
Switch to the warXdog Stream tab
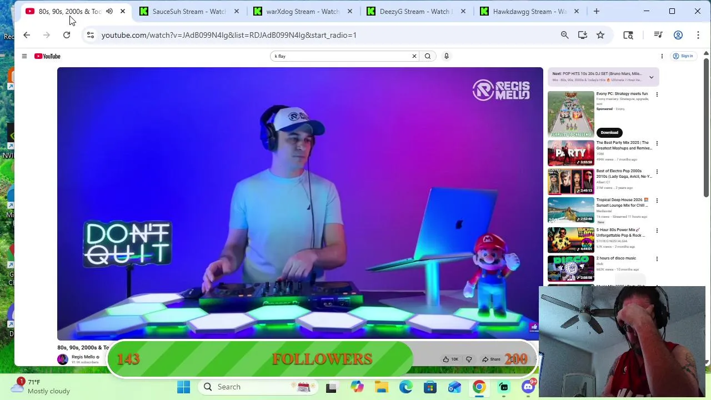[302, 11]
